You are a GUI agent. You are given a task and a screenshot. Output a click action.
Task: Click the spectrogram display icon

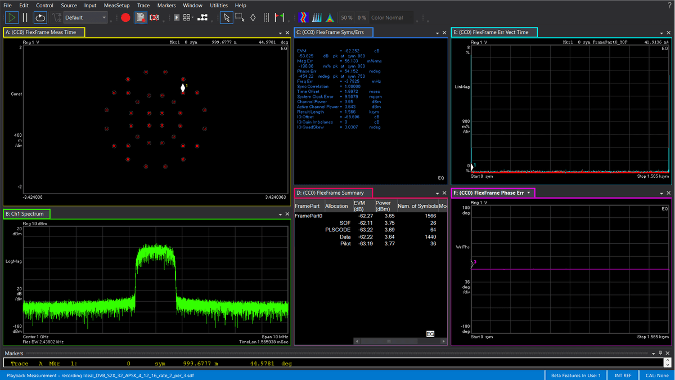pos(303,17)
